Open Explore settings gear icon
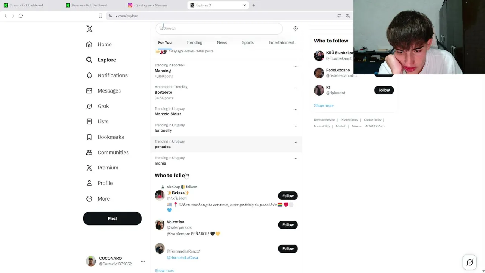The image size is (485, 273). (296, 28)
